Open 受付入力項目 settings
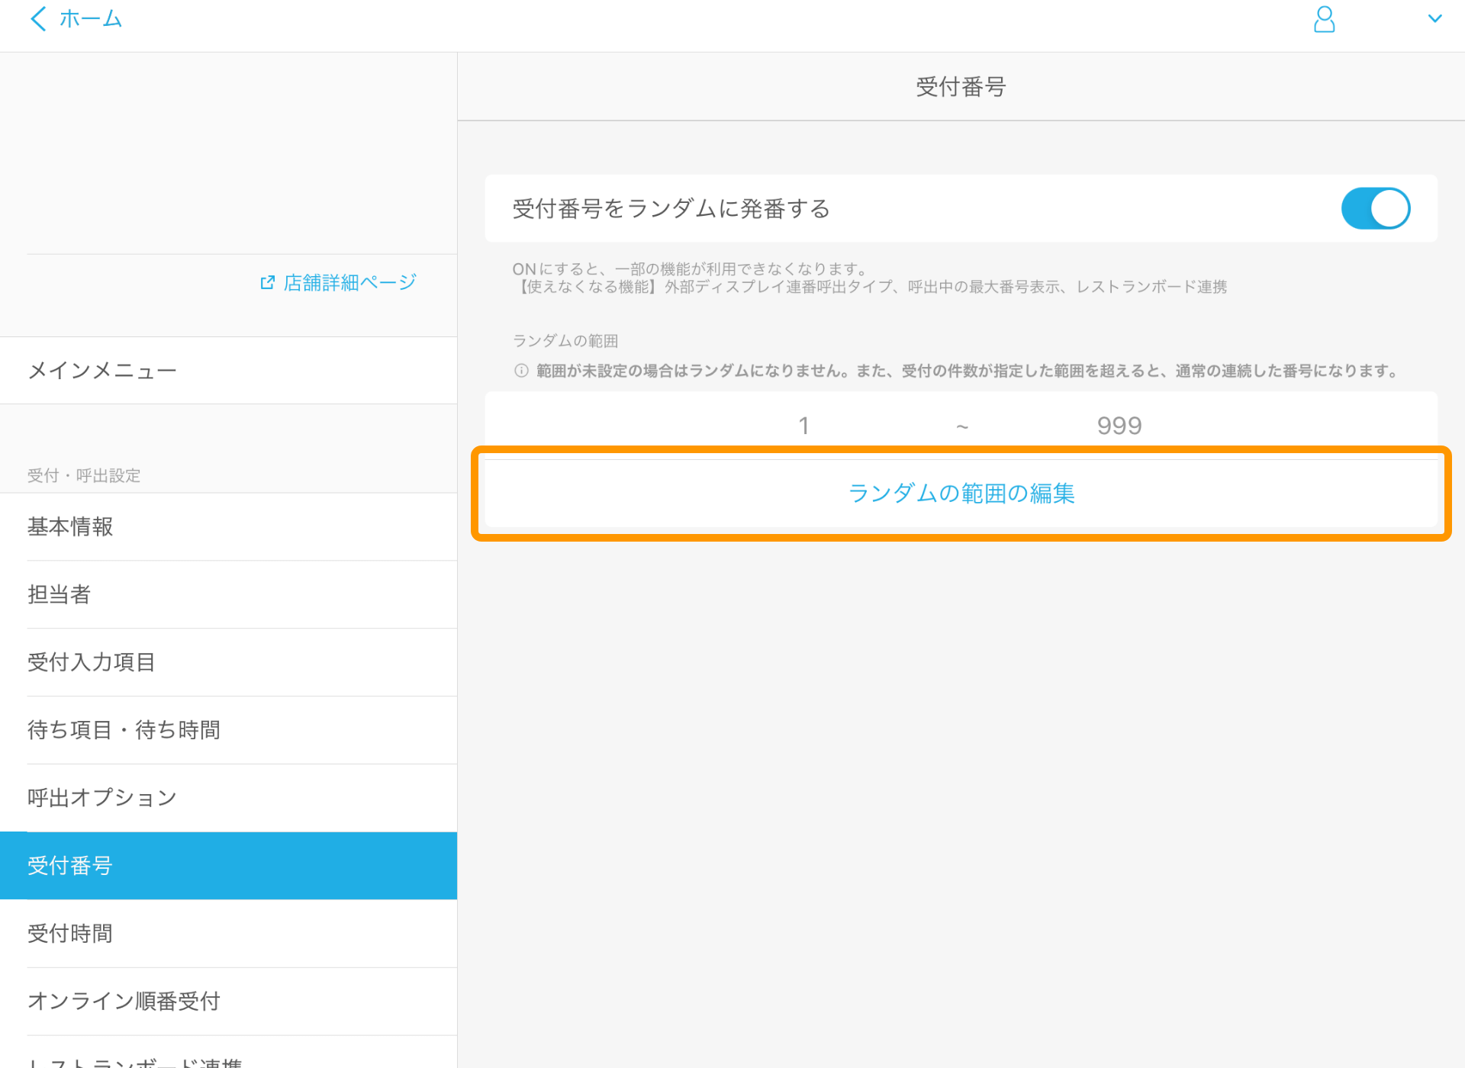The width and height of the screenshot is (1465, 1068). [229, 662]
